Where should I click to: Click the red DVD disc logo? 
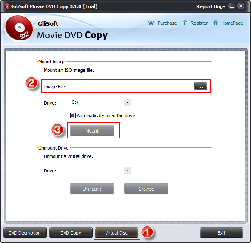click(19, 28)
